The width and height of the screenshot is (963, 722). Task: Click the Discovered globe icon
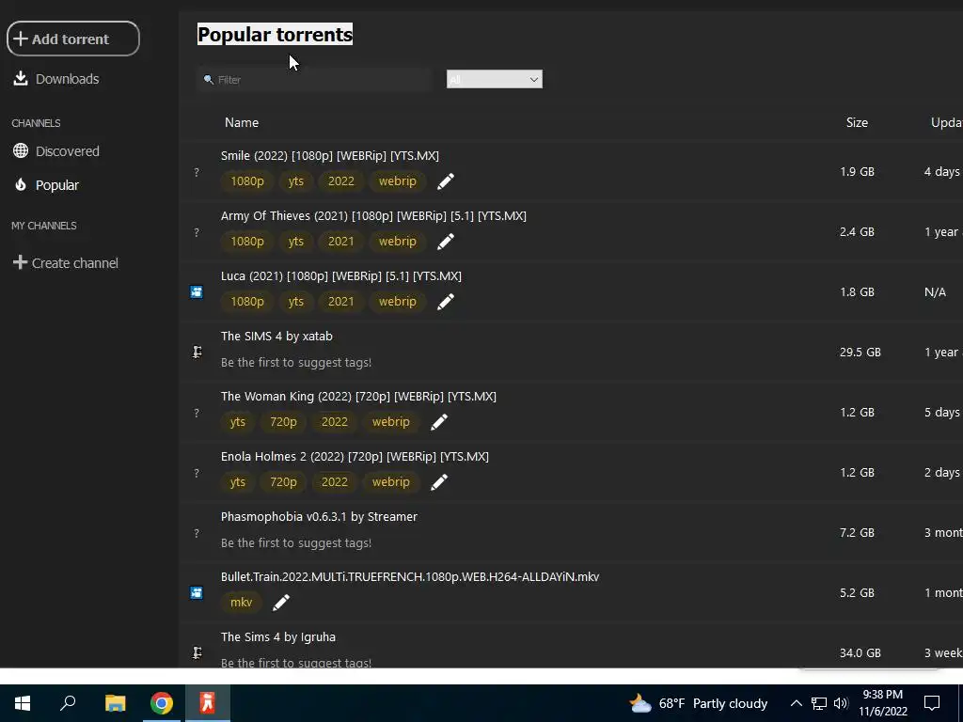(x=21, y=150)
